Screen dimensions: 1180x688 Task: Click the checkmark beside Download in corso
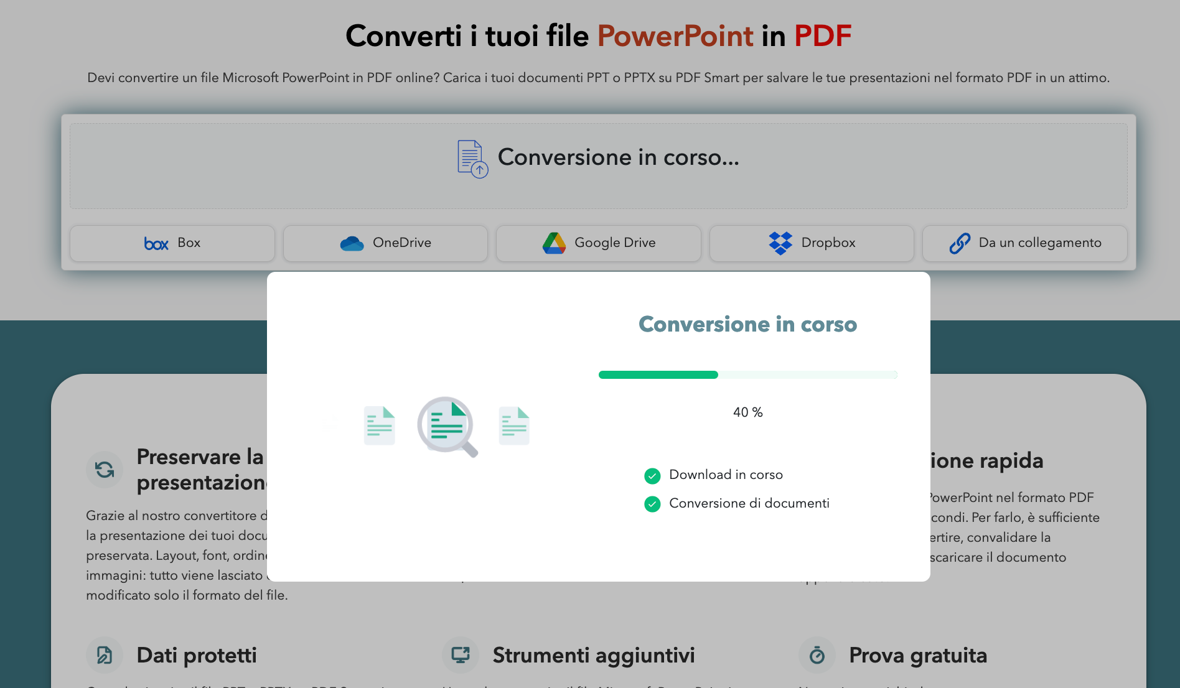point(652,475)
